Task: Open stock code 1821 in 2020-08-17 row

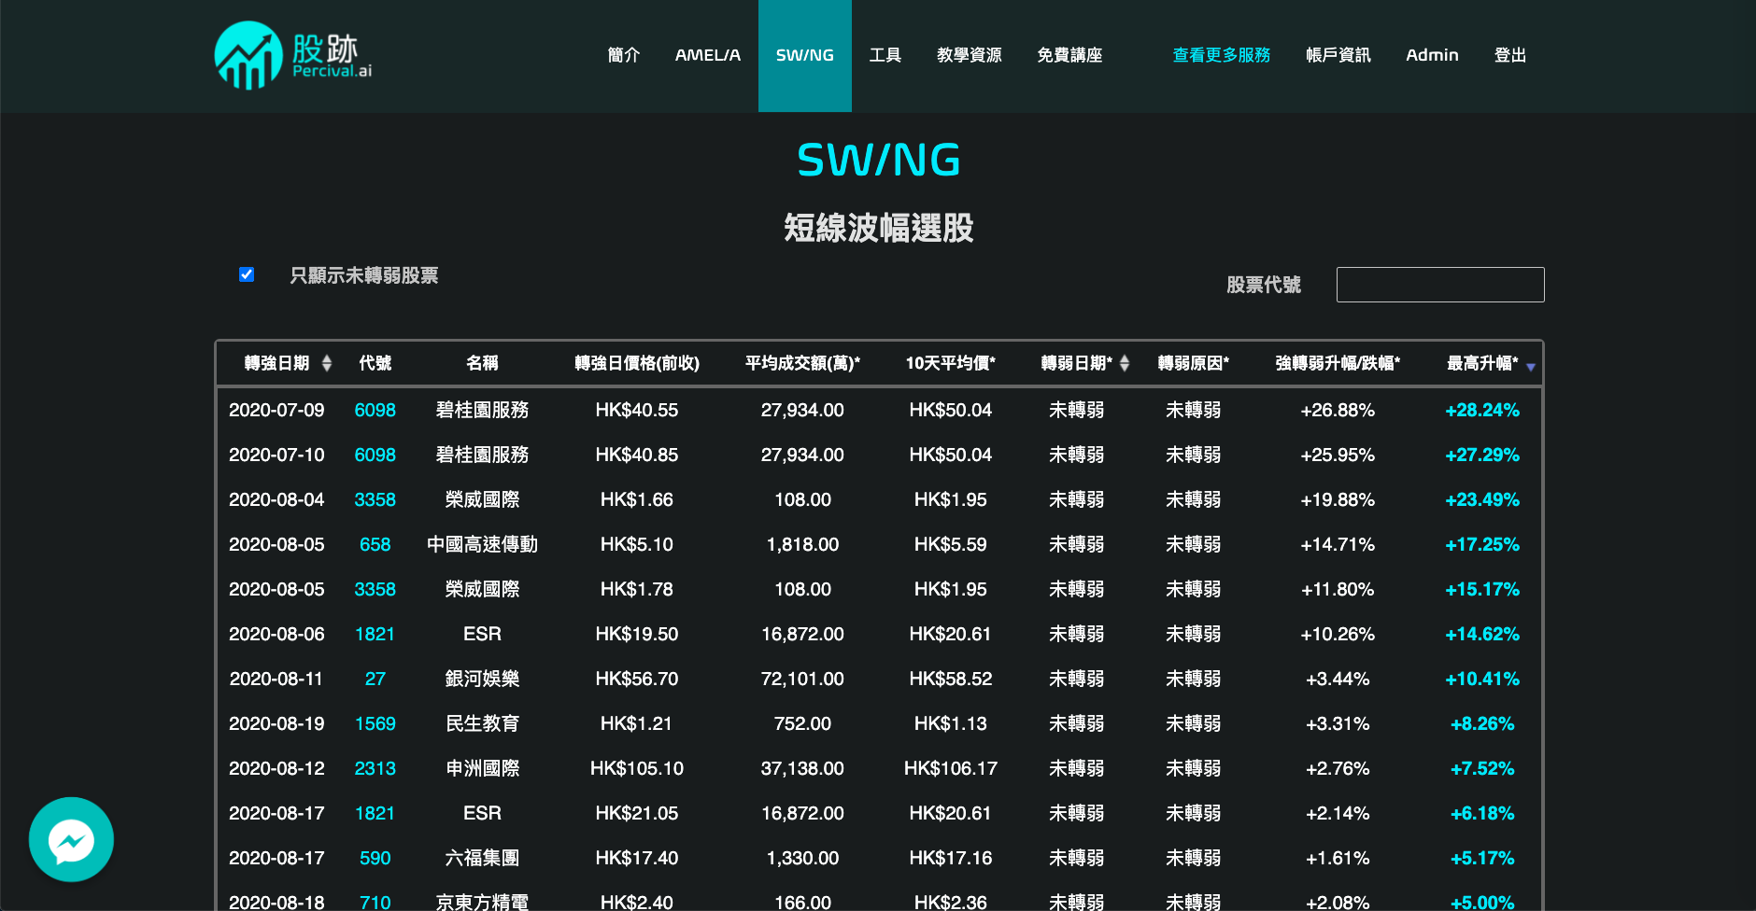Action: click(x=375, y=813)
